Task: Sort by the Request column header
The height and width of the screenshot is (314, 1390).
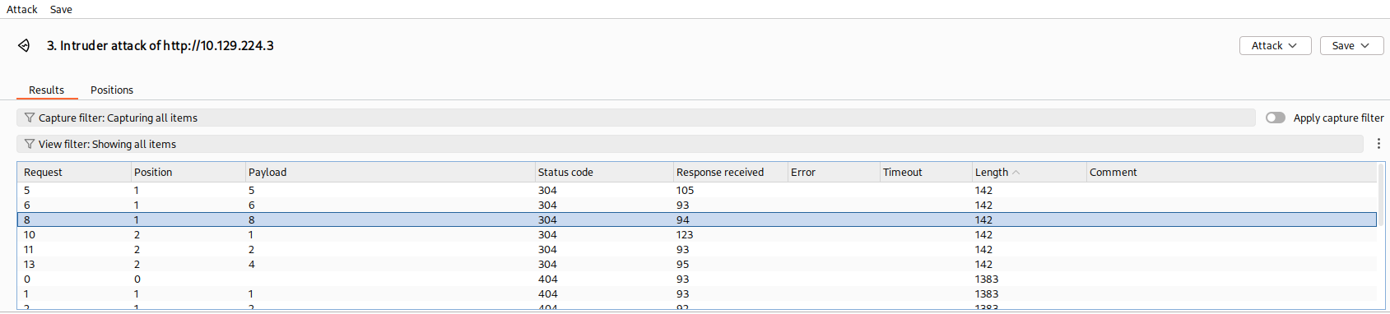Action: [74, 172]
